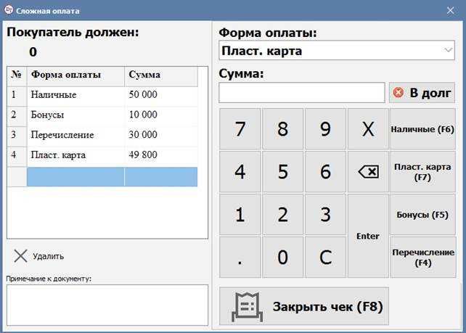Select the 'Пласт. карта' row in the table
The image size is (466, 333).
click(x=102, y=155)
